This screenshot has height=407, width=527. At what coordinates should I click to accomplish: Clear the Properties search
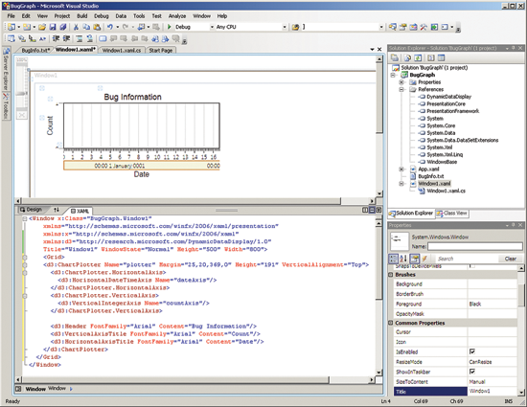pos(510,259)
